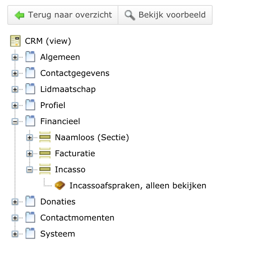Click the Algemeen tab page icon
Image resolution: width=255 pixels, height=257 pixels.
(x=30, y=57)
